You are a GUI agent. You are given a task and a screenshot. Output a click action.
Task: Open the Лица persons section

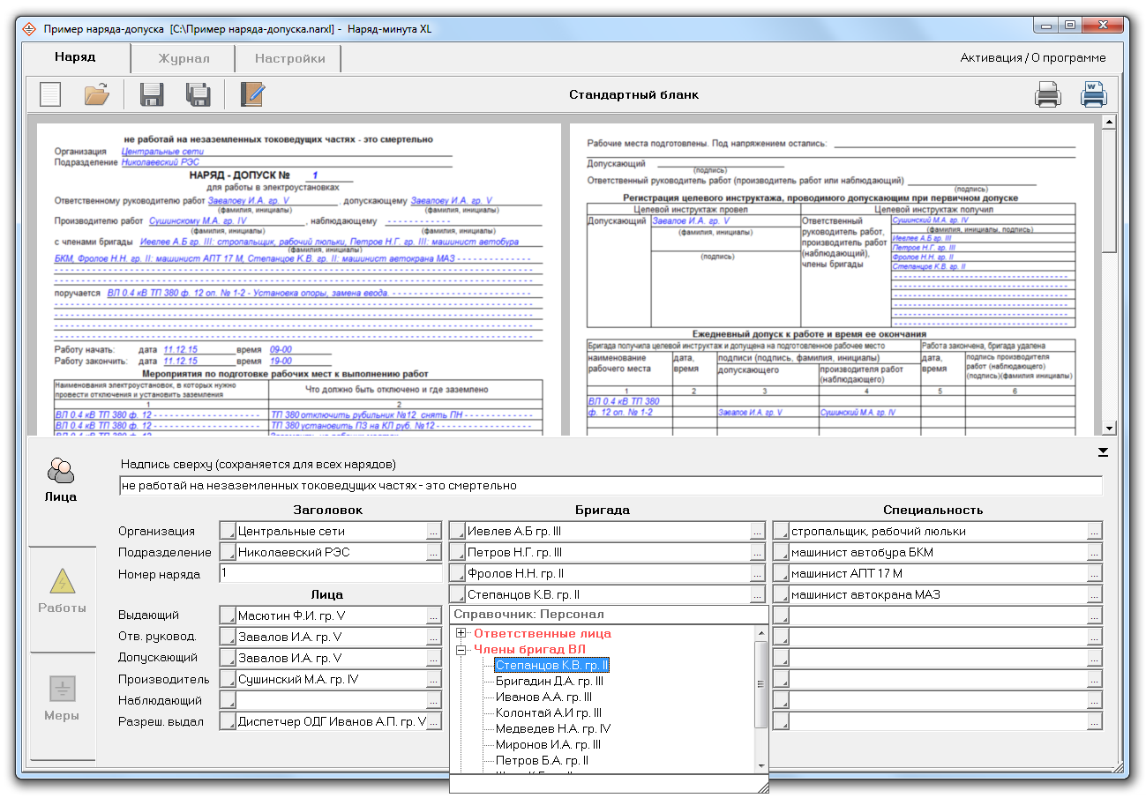point(61,481)
